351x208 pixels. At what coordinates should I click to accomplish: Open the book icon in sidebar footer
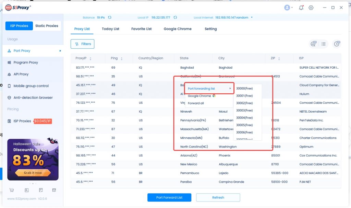[x=27, y=190]
